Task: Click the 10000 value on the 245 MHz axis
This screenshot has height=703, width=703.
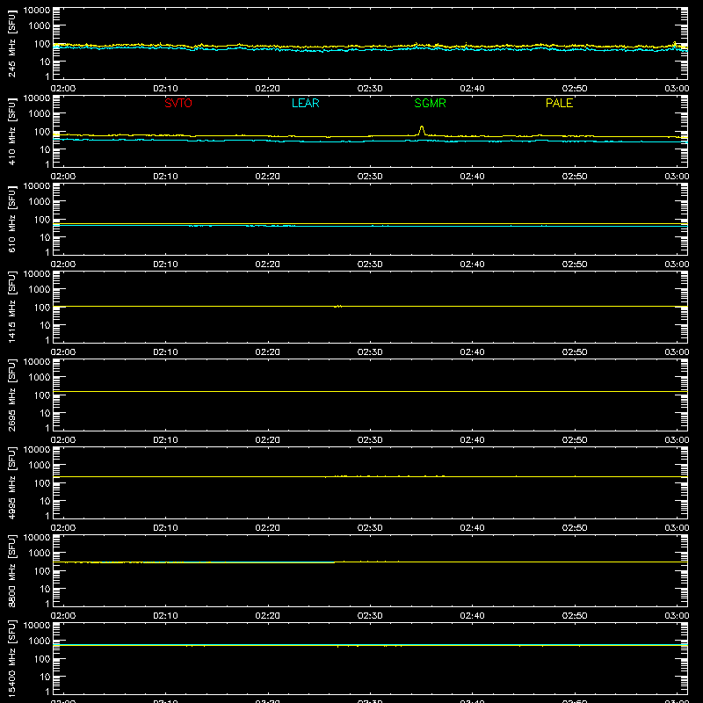Action: [37, 11]
